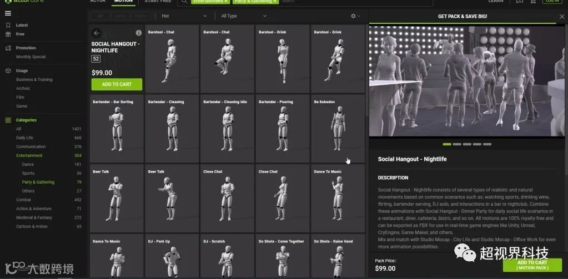Filter by Business & Training usage

click(34, 80)
